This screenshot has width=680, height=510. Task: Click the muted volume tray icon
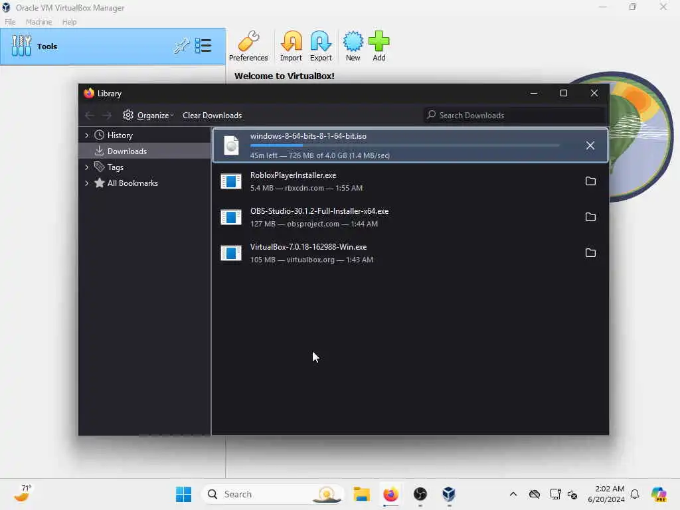click(572, 494)
